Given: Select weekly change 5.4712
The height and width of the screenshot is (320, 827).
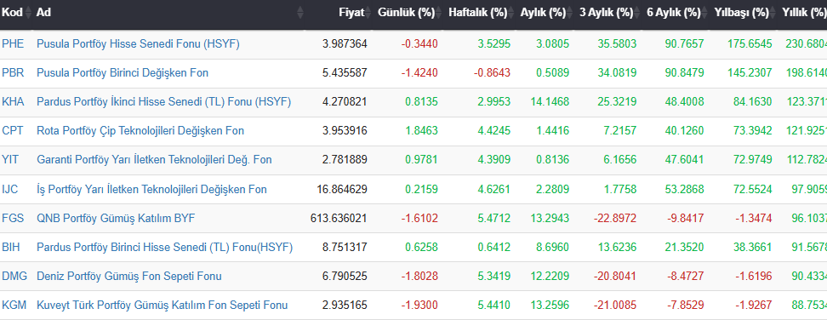Looking at the screenshot, I should (494, 218).
